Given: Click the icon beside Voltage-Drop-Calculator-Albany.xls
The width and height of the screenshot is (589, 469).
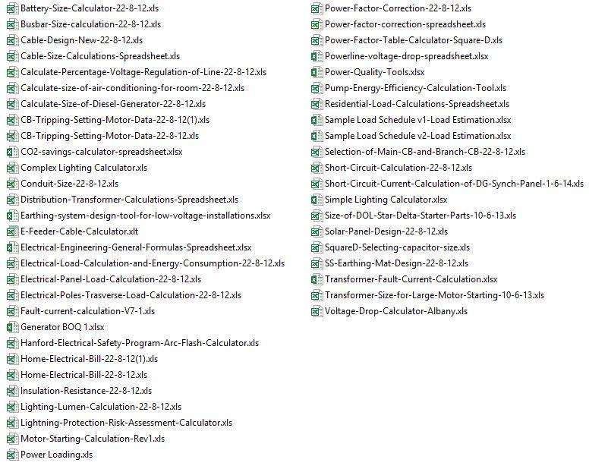Looking at the screenshot, I should [317, 311].
